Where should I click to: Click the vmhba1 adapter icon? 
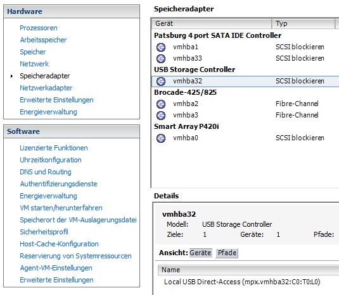pos(161,47)
